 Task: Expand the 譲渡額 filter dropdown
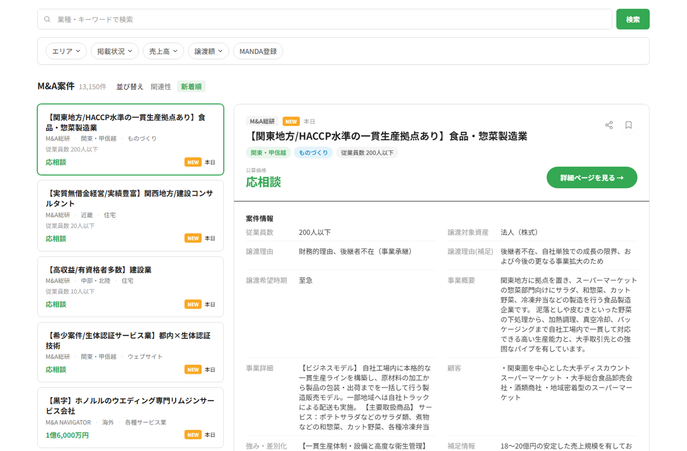pos(208,51)
